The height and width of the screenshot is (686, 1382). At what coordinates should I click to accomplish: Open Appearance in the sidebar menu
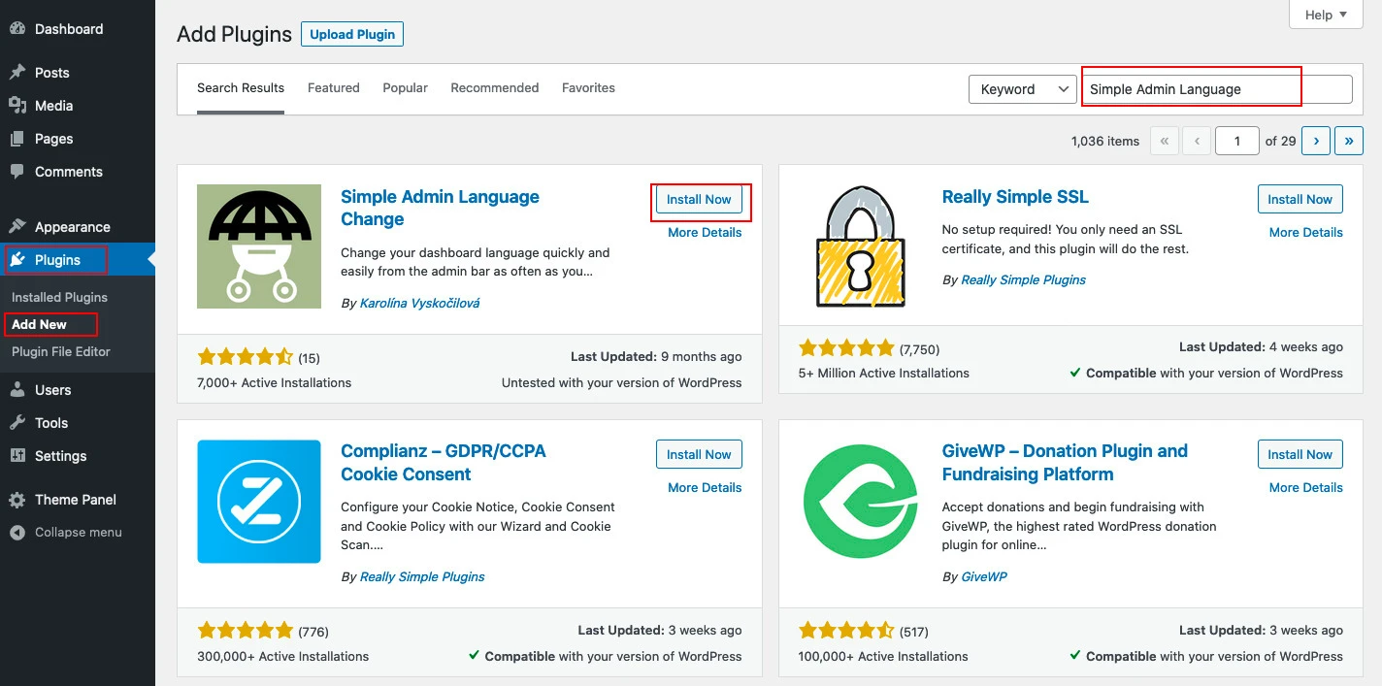(73, 227)
